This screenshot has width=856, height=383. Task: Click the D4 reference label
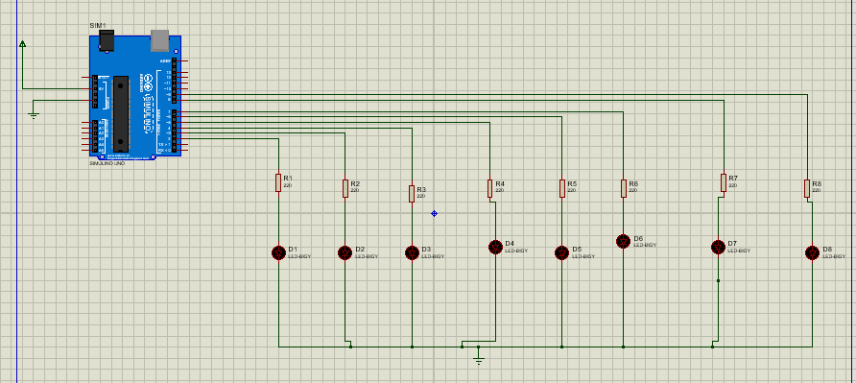(x=510, y=243)
